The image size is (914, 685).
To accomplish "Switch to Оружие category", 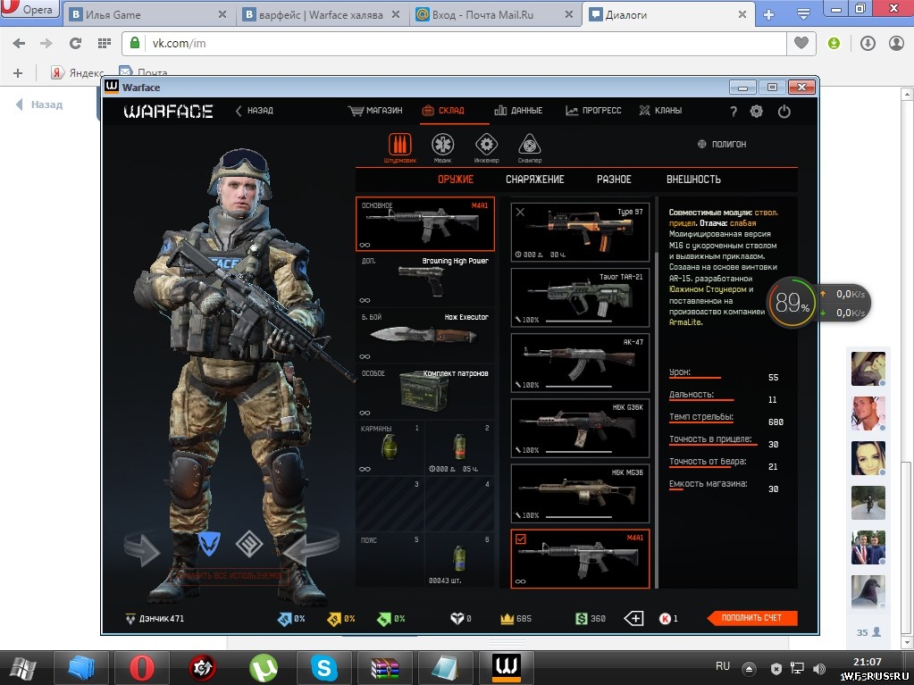I will pos(456,180).
